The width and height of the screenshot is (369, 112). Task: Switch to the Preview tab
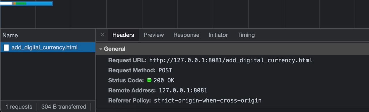154,35
